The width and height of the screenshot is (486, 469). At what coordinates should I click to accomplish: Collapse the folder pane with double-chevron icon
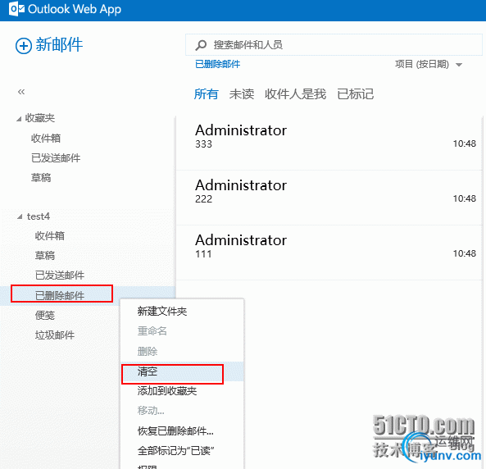(x=21, y=92)
